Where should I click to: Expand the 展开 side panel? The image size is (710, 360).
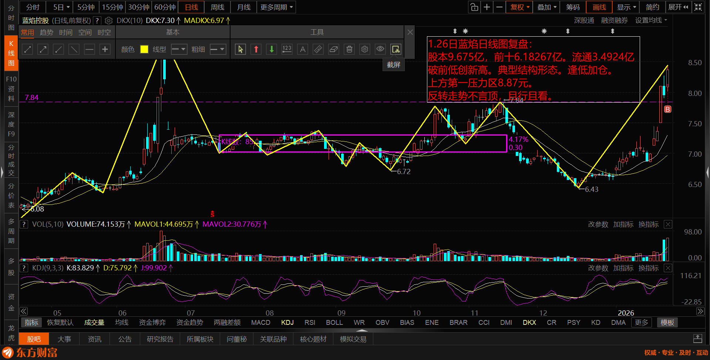[x=678, y=7]
